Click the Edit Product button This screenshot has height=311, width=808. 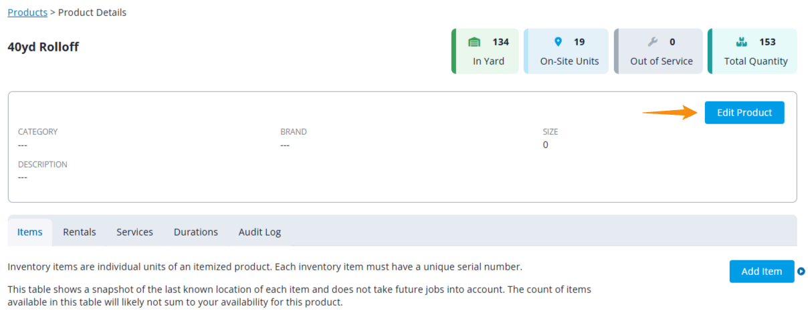click(x=744, y=113)
